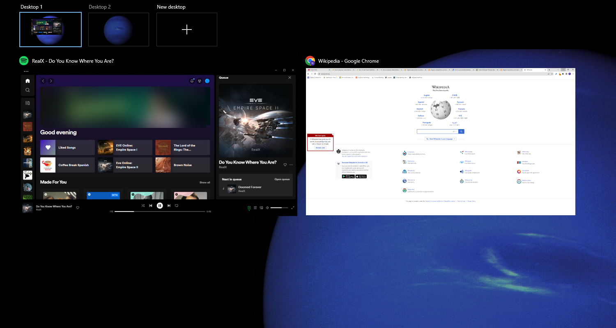
Task: Open the Liked Songs card
Action: pos(67,147)
